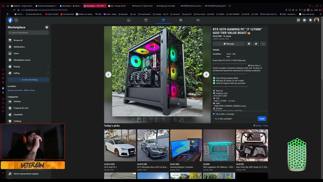This screenshot has height=182, width=323.
Task: Open the Gaming Desktop Computer listing
Action: pyautogui.click(x=186, y=150)
